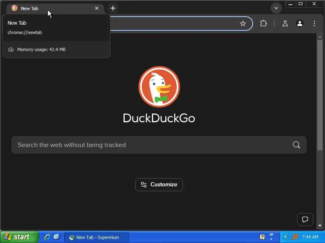Open the tab search dropdown arrow
Screen dimensions: 325x243
[276, 8]
